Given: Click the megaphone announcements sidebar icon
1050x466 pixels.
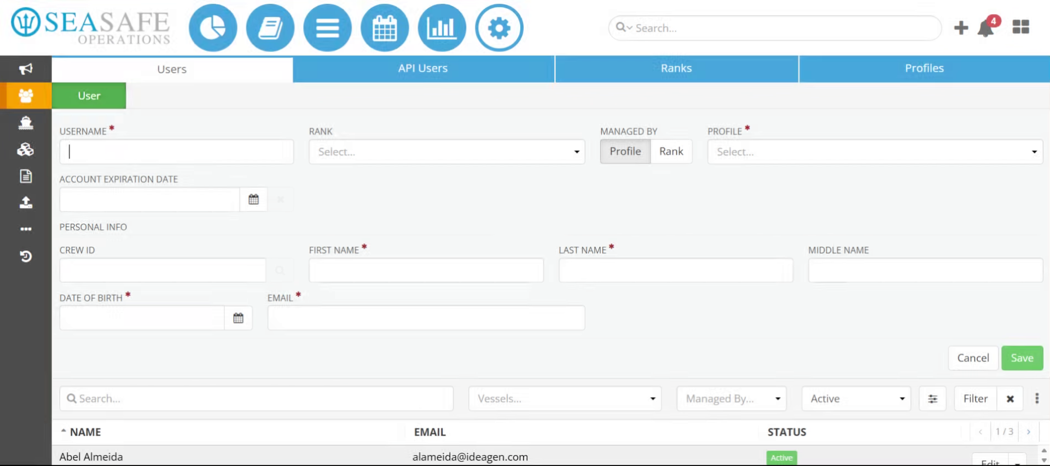Looking at the screenshot, I should (26, 69).
